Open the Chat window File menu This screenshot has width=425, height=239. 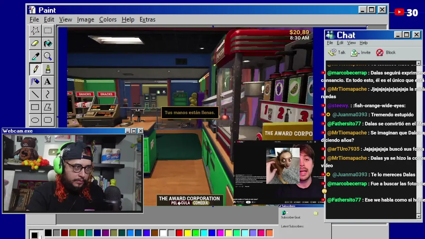click(330, 43)
